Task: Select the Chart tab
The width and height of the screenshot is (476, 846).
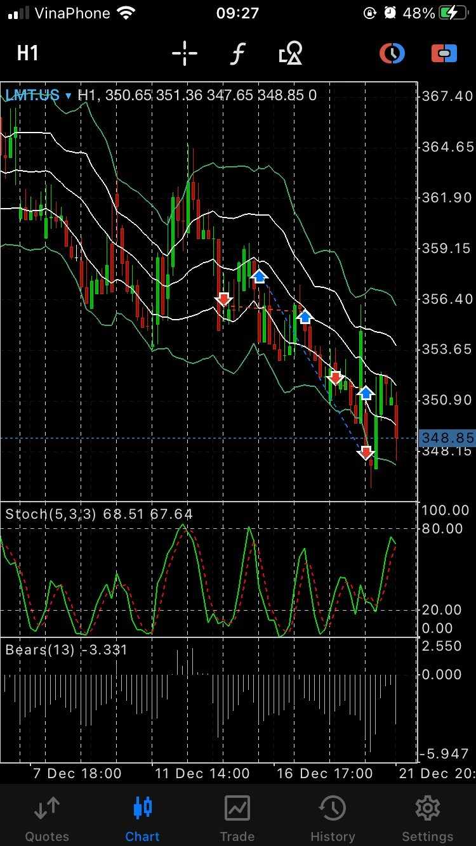Action: click(x=142, y=818)
